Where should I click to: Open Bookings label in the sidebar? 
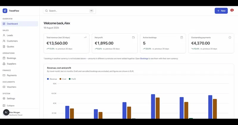click(11, 58)
